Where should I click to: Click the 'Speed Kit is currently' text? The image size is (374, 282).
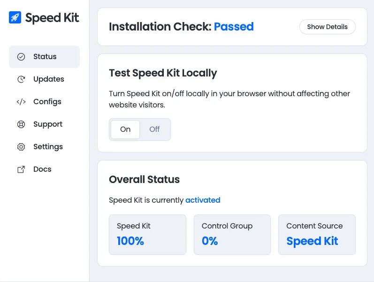coord(146,200)
